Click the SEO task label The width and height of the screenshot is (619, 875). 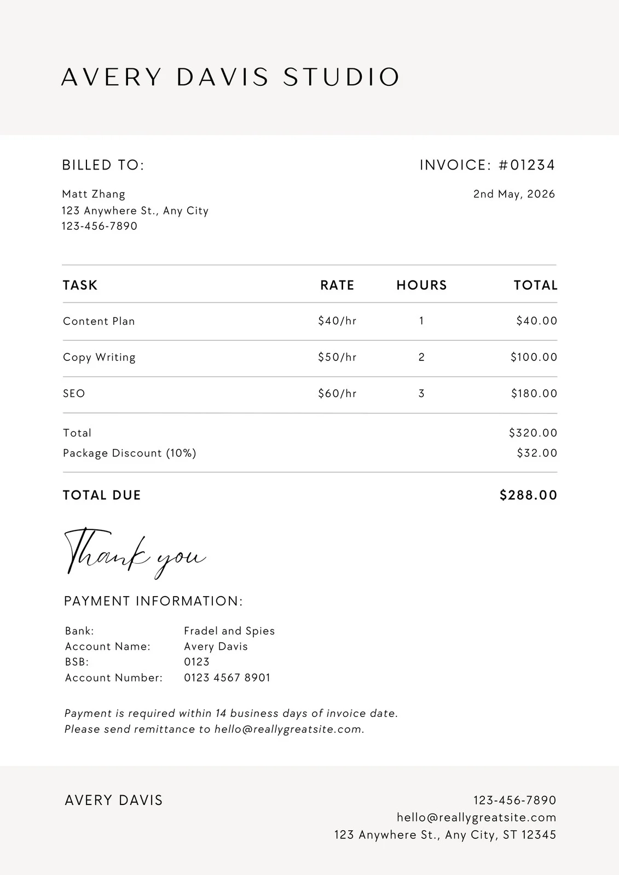(x=74, y=394)
